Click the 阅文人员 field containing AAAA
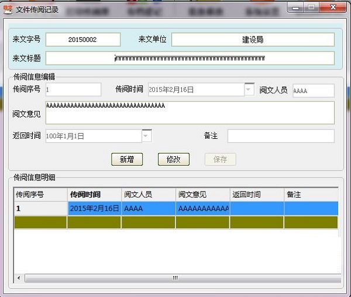The width and height of the screenshot is (351, 297). click(314, 90)
